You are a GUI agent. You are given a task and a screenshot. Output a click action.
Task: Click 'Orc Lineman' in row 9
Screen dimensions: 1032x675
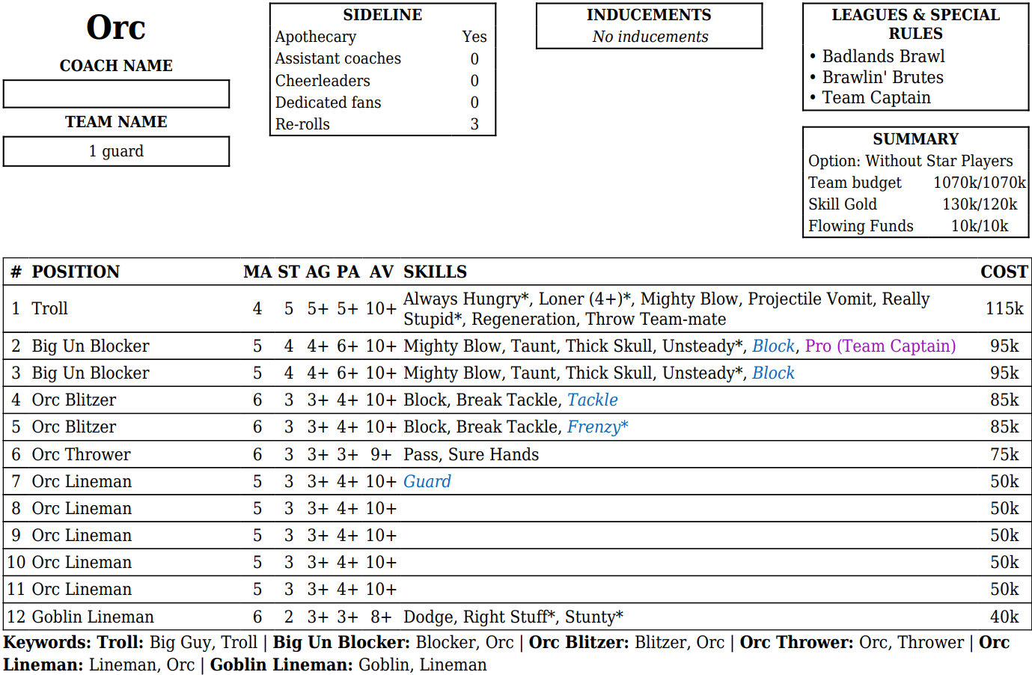(82, 535)
